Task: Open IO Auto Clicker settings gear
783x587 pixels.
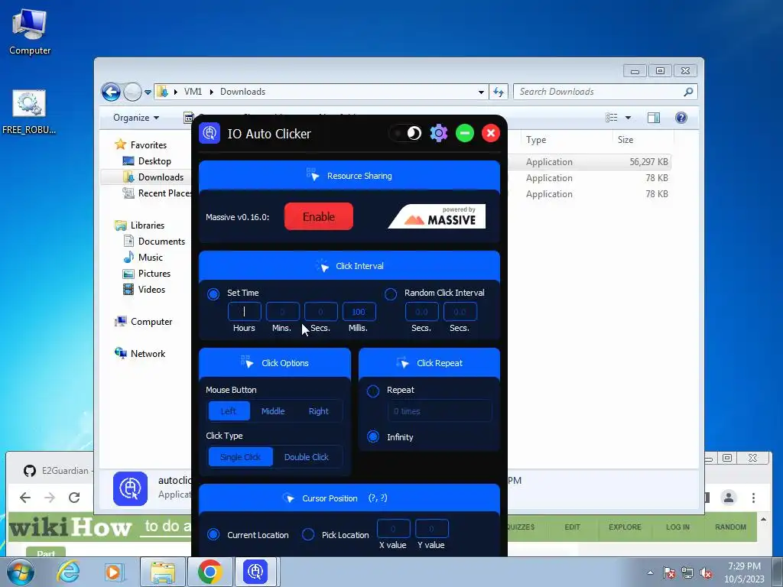Action: (x=439, y=133)
